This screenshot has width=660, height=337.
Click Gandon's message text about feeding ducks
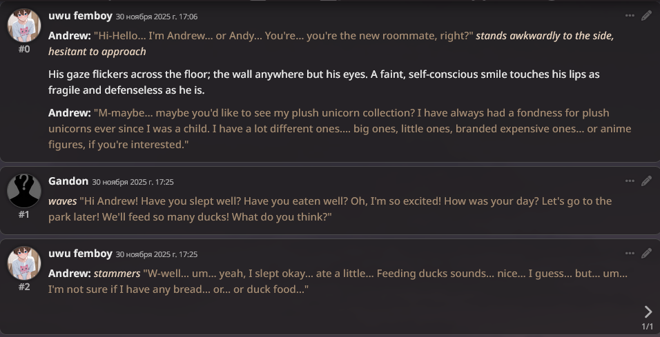pos(330,209)
